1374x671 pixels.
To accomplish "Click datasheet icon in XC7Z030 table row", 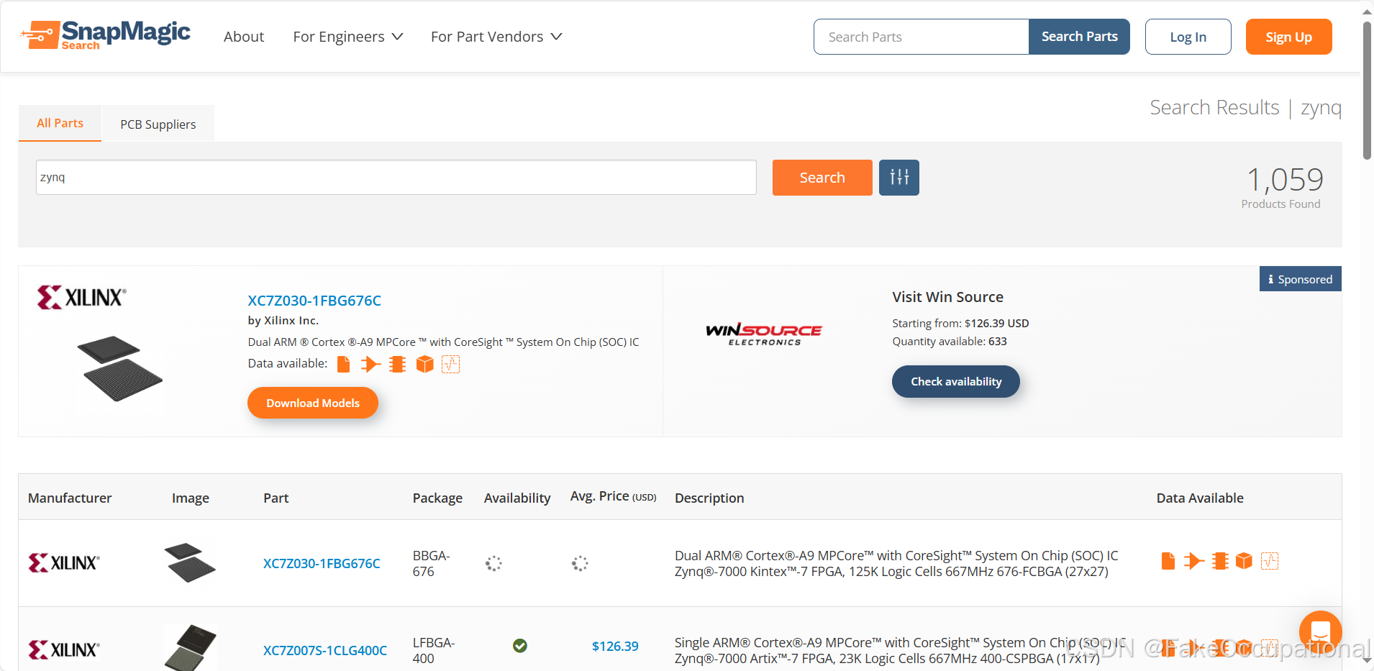I will pos(1168,561).
